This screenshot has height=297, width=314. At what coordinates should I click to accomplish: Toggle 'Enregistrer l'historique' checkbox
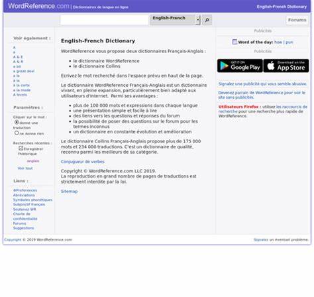tap(21, 148)
